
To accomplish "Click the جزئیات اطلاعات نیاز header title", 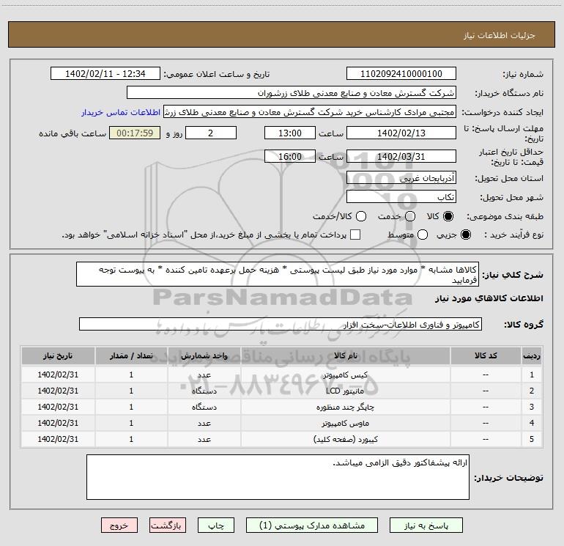I will 500,35.
